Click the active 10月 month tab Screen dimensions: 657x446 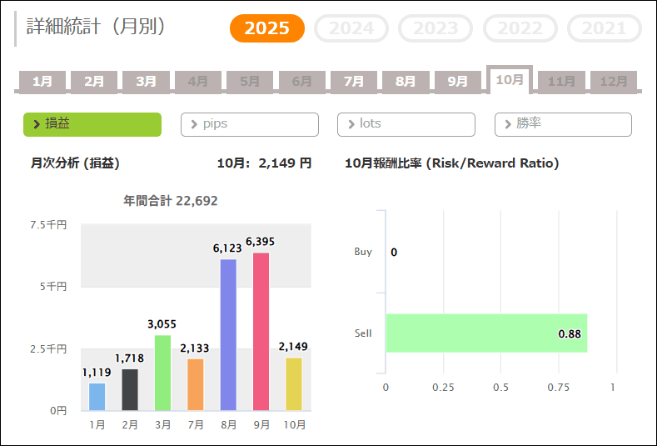[x=510, y=80]
